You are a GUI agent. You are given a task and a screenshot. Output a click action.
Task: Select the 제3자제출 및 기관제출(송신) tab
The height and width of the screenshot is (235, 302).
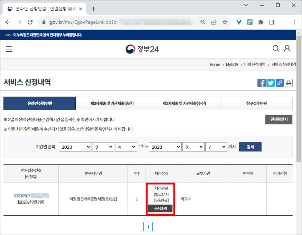pos(111,103)
